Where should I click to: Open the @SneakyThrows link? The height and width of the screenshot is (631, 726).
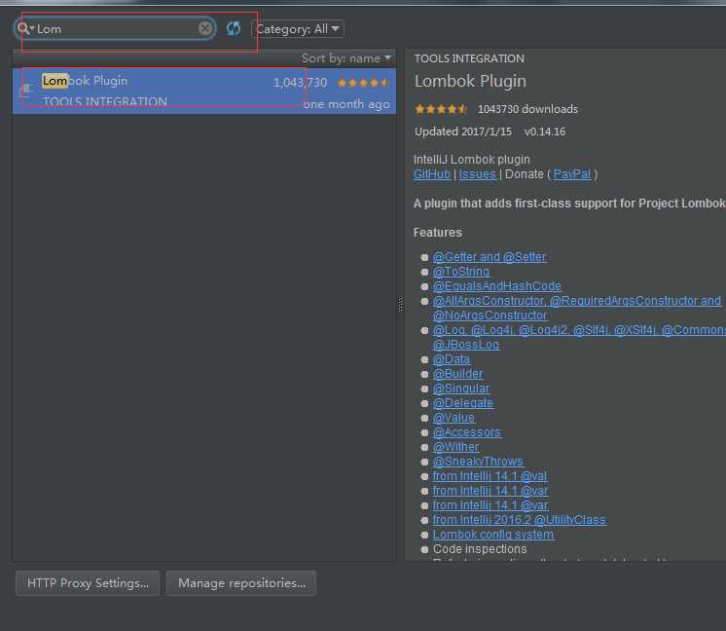pos(478,462)
